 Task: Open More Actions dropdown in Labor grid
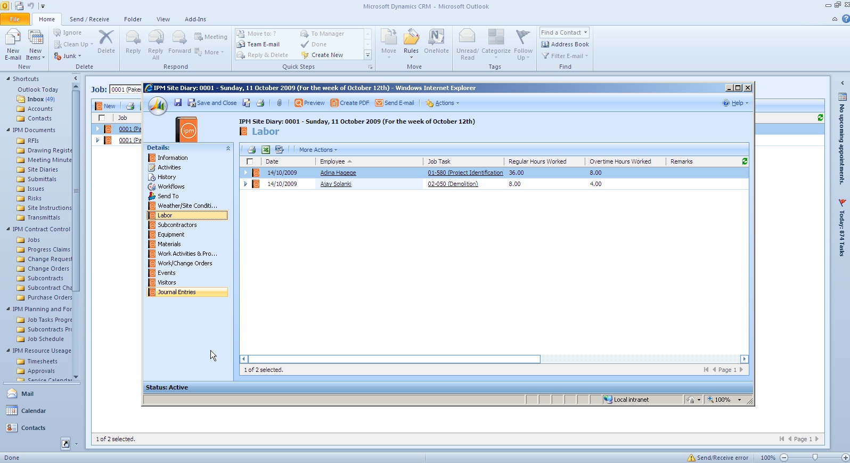[x=318, y=150]
